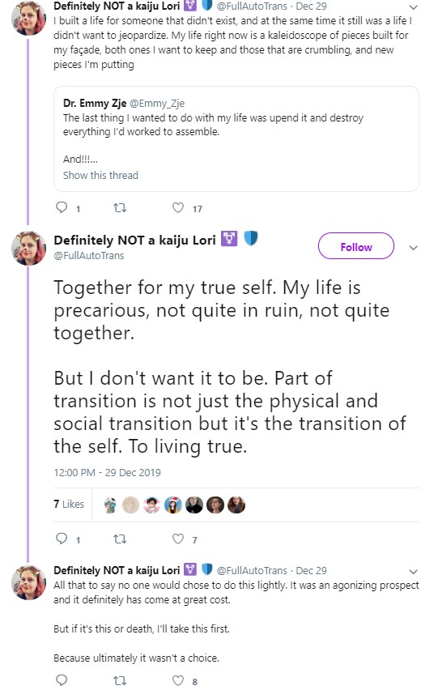Like the last tweet with 8 likes
This screenshot has height=690, width=438.
tap(177, 680)
